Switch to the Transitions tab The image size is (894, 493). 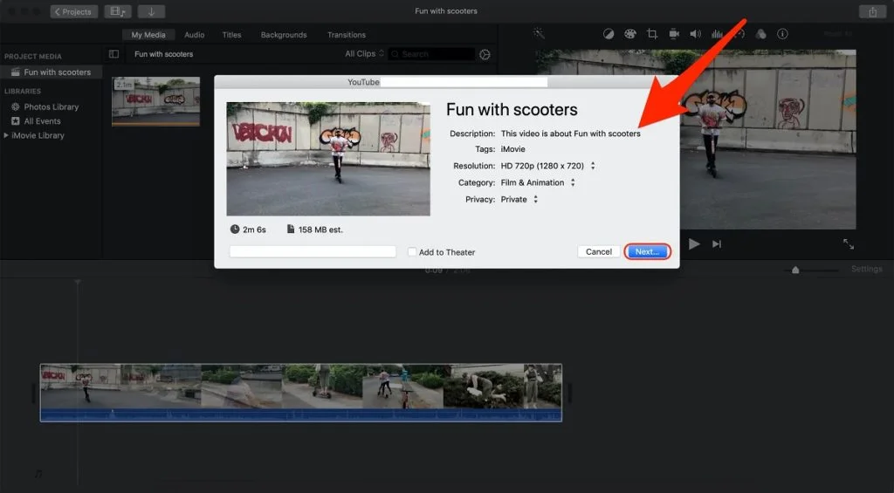[x=347, y=35]
